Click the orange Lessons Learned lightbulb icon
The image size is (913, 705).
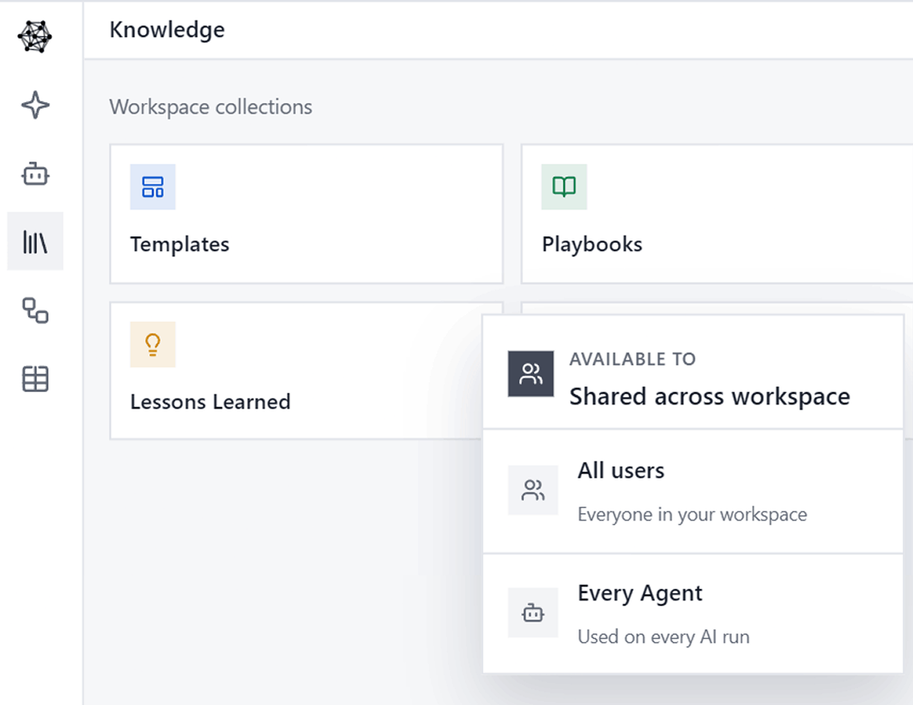click(x=152, y=344)
